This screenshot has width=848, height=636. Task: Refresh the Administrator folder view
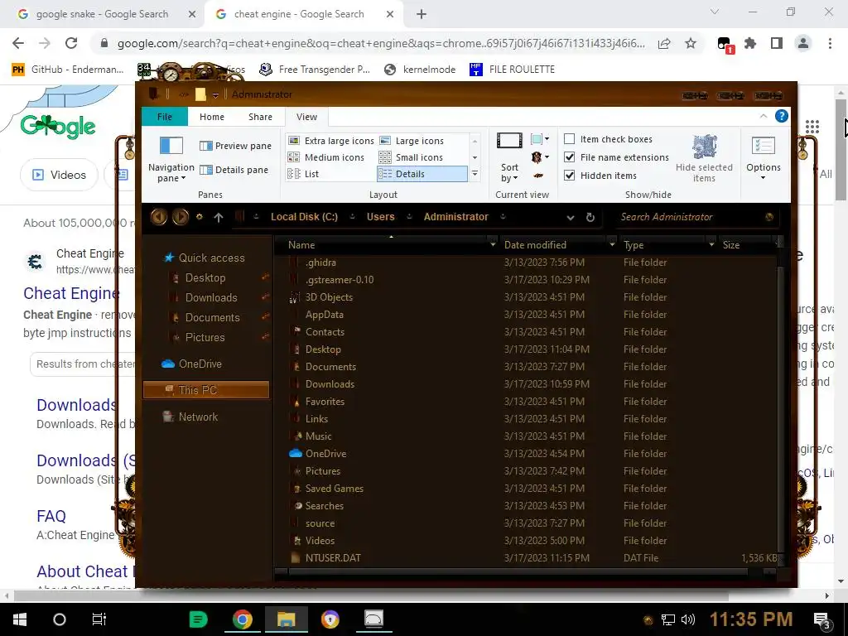(590, 218)
